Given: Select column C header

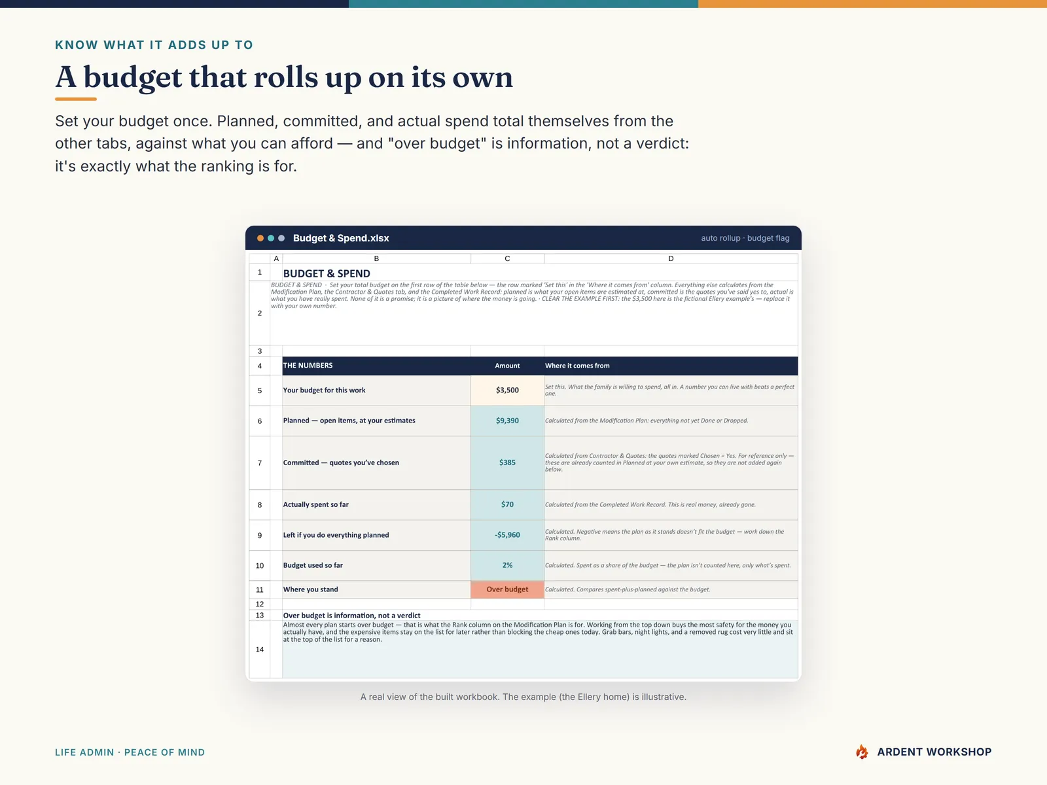Looking at the screenshot, I should [507, 259].
